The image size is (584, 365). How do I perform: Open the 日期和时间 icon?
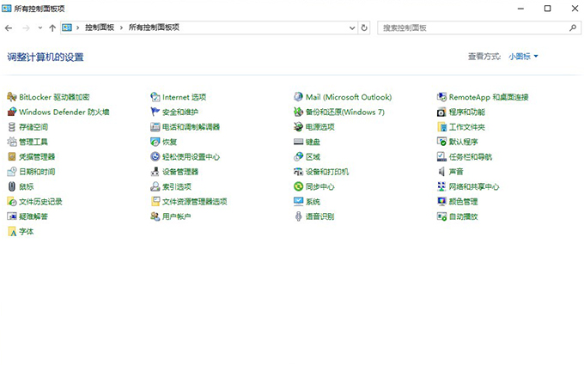pyautogui.click(x=12, y=172)
